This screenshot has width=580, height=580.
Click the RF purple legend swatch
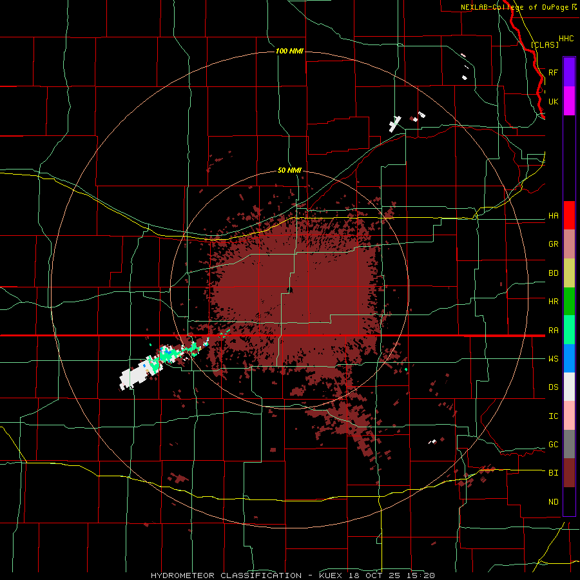pos(569,72)
